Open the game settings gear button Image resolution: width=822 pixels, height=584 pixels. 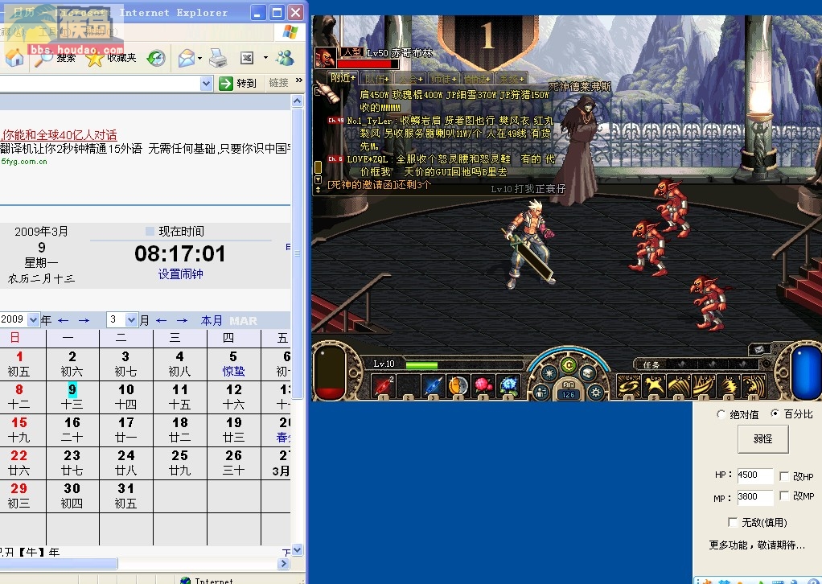click(x=595, y=392)
